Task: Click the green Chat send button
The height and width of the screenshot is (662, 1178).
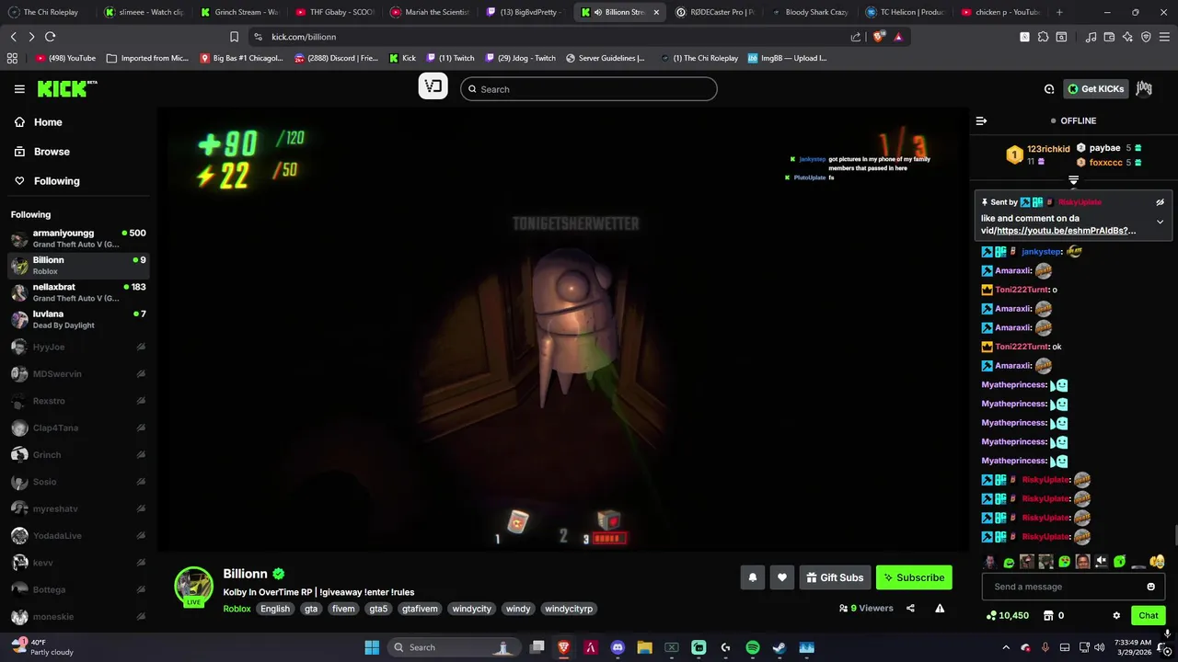Action: [x=1148, y=616]
